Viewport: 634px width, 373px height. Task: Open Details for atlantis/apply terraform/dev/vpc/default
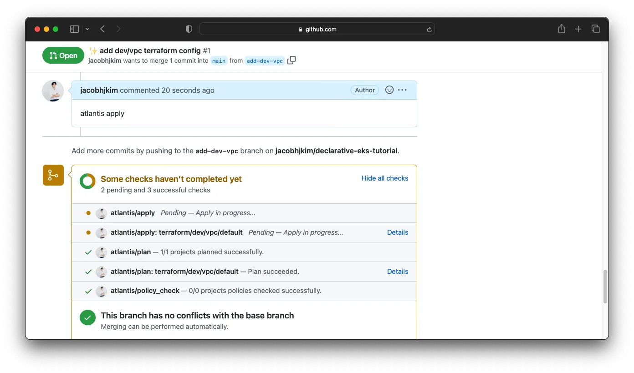tap(397, 232)
